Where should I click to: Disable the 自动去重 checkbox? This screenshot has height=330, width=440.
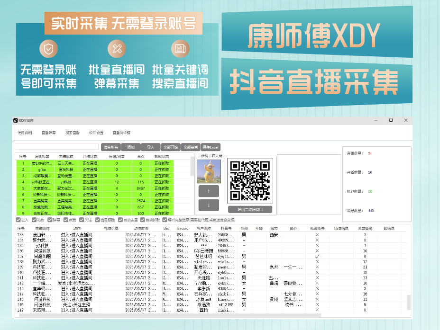[121, 220]
